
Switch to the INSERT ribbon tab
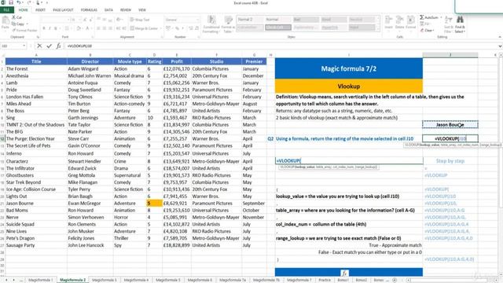(40, 10)
